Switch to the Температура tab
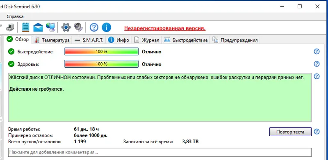 [52, 40]
